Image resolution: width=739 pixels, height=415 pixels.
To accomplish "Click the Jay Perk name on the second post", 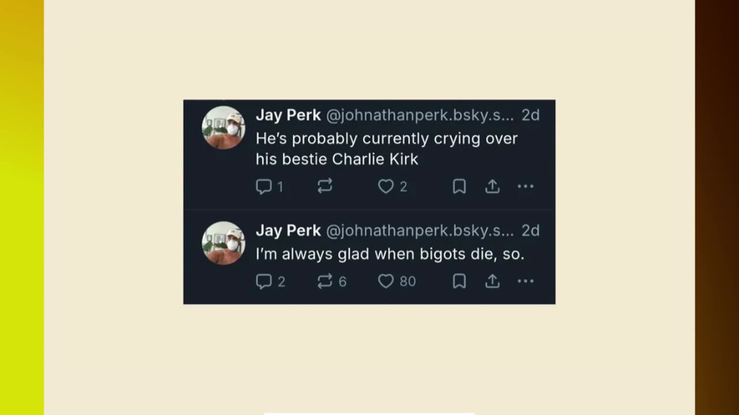I will tap(288, 231).
